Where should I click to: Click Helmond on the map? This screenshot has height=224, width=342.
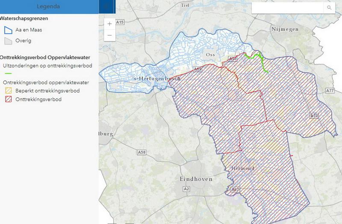[x=242, y=168]
